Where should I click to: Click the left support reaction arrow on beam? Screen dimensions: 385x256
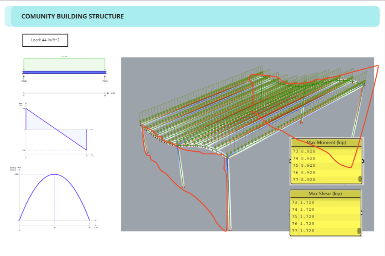point(24,77)
